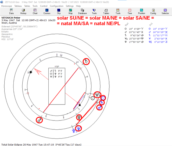Open the Data toolbar icon
Viewport: 172px width, 146px height.
tap(11, 12)
